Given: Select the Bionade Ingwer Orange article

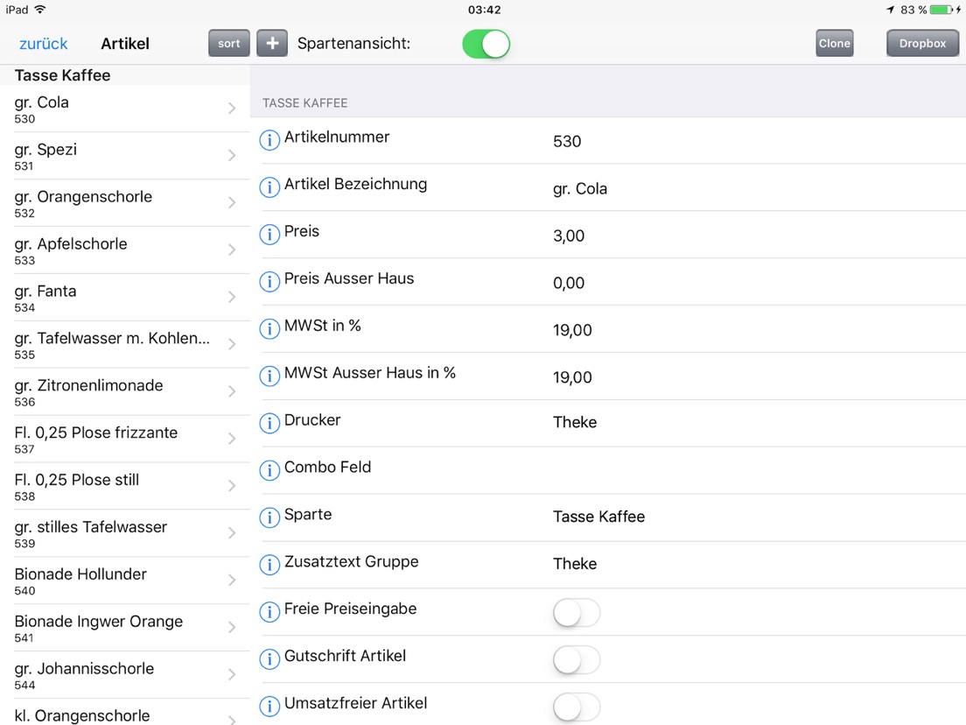Looking at the screenshot, I should pyautogui.click(x=125, y=628).
